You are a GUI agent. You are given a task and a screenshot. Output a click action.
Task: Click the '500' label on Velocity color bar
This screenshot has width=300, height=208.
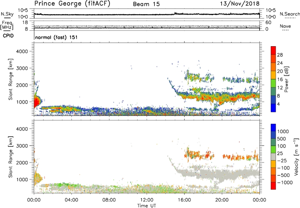tap(282, 139)
